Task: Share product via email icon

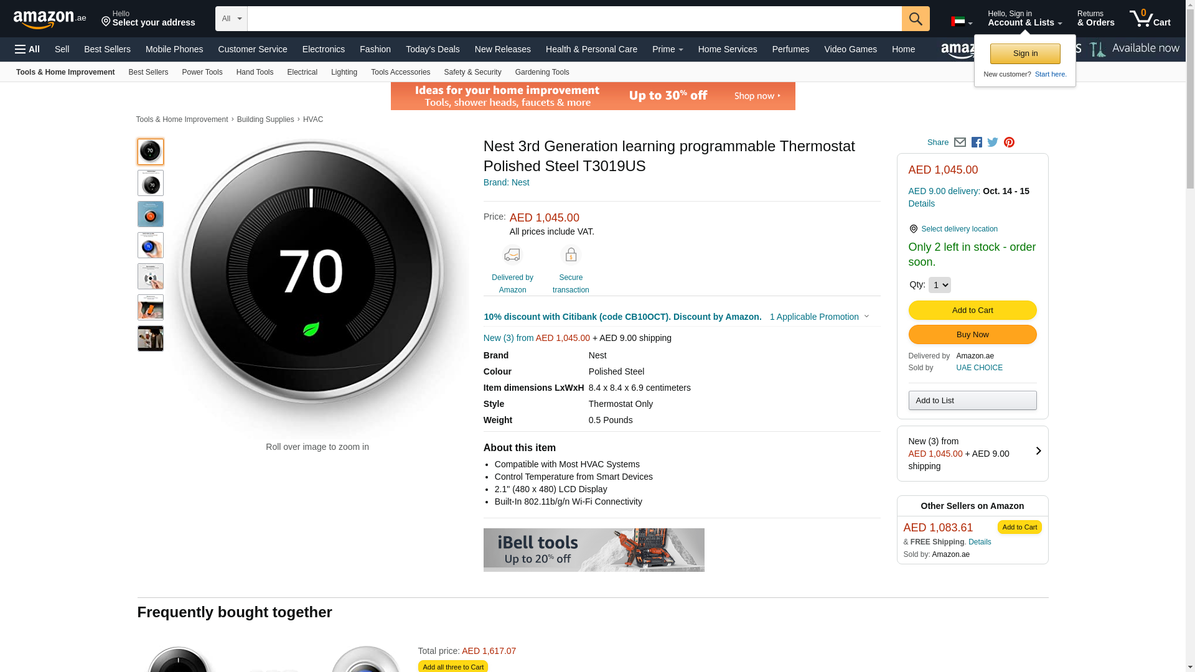Action: (x=960, y=142)
